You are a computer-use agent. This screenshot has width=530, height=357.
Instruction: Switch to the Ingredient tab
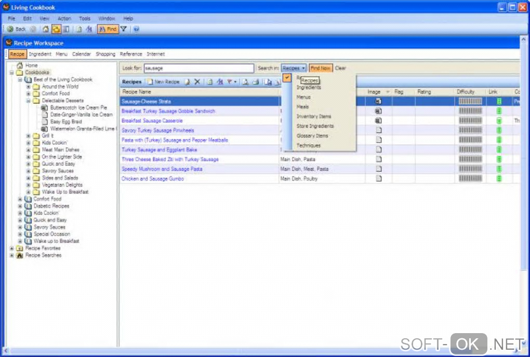tap(40, 54)
